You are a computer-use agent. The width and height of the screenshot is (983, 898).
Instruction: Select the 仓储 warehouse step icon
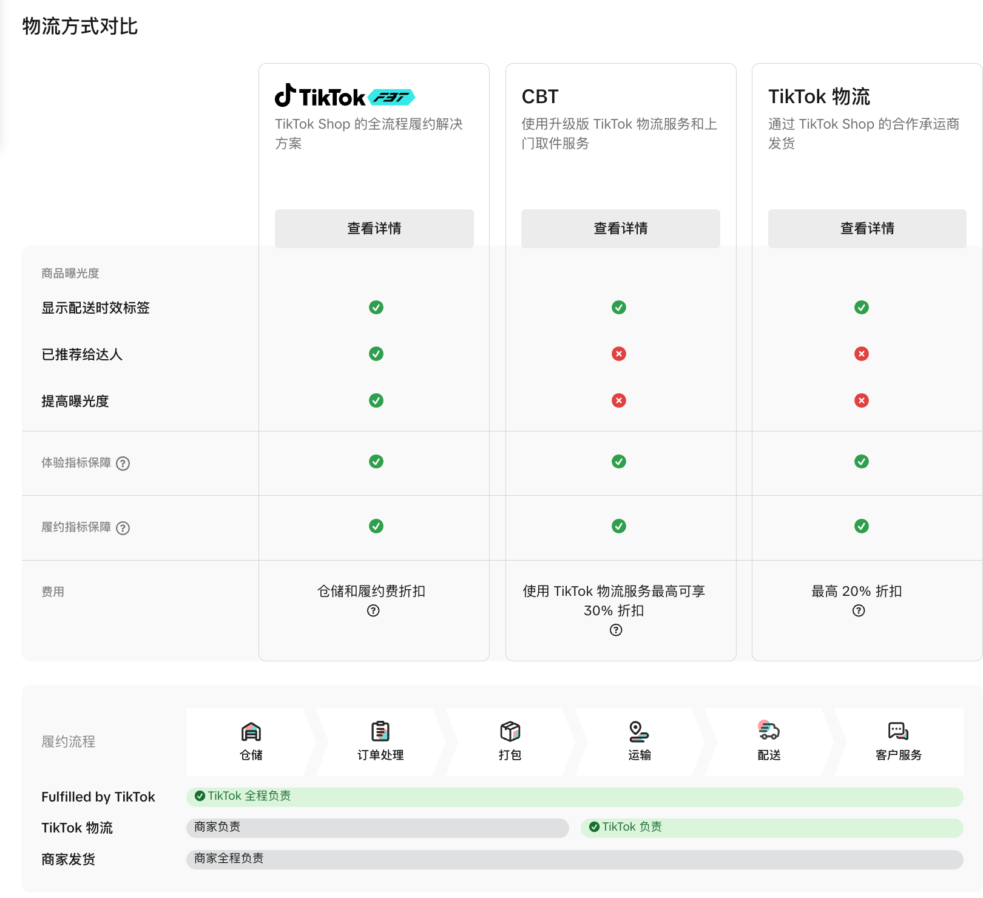251,732
